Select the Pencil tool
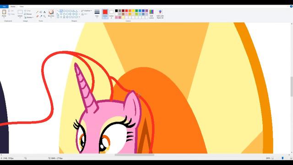The height and width of the screenshot is (165, 293). pyautogui.click(x=38, y=12)
